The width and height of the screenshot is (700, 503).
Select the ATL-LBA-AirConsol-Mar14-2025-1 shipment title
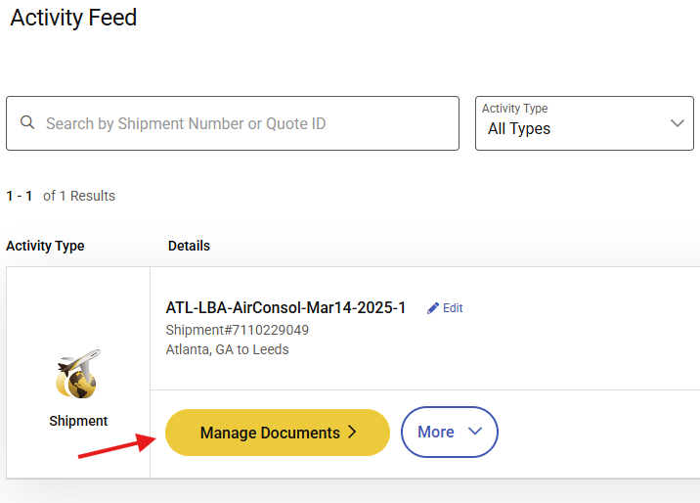point(285,308)
